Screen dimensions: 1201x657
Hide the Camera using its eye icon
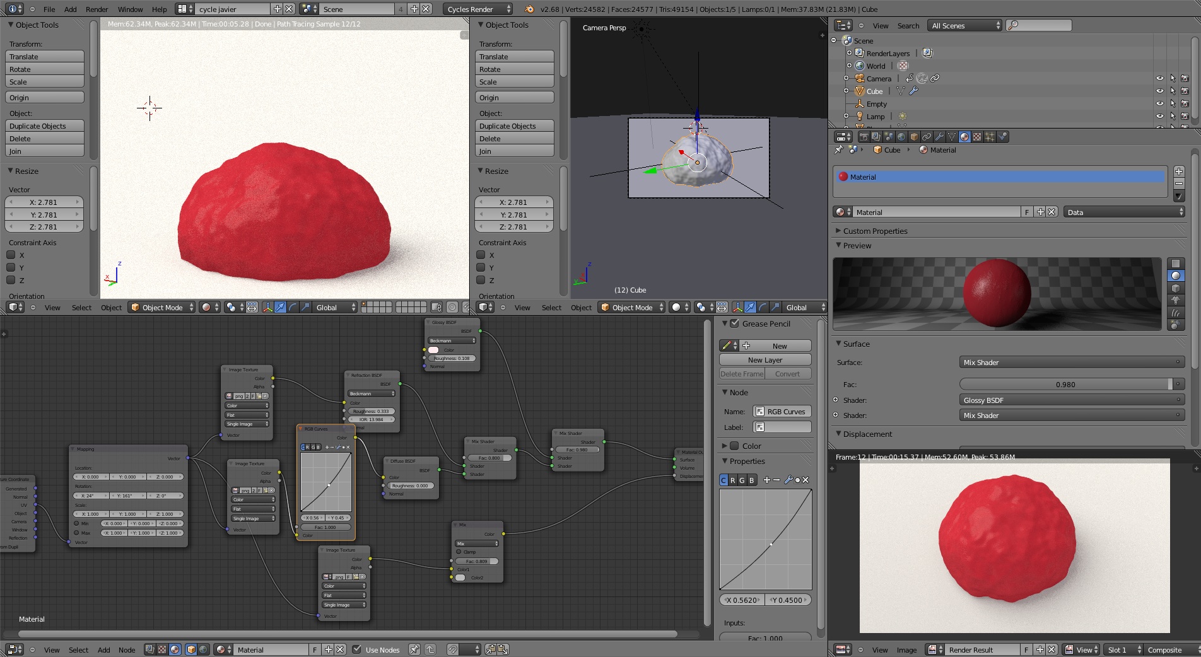[x=1159, y=79]
